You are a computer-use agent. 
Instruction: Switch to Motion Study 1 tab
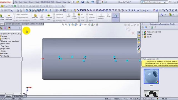(19, 96)
